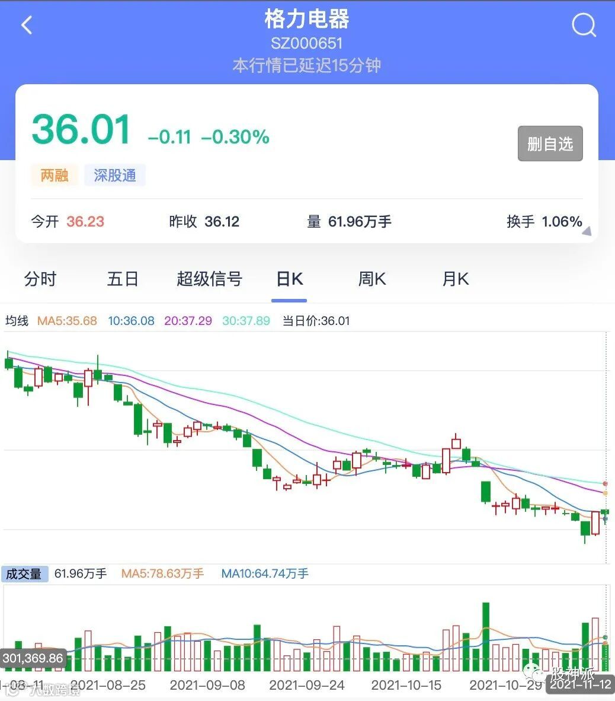Select the 周K tab
615x701 pixels.
[372, 279]
